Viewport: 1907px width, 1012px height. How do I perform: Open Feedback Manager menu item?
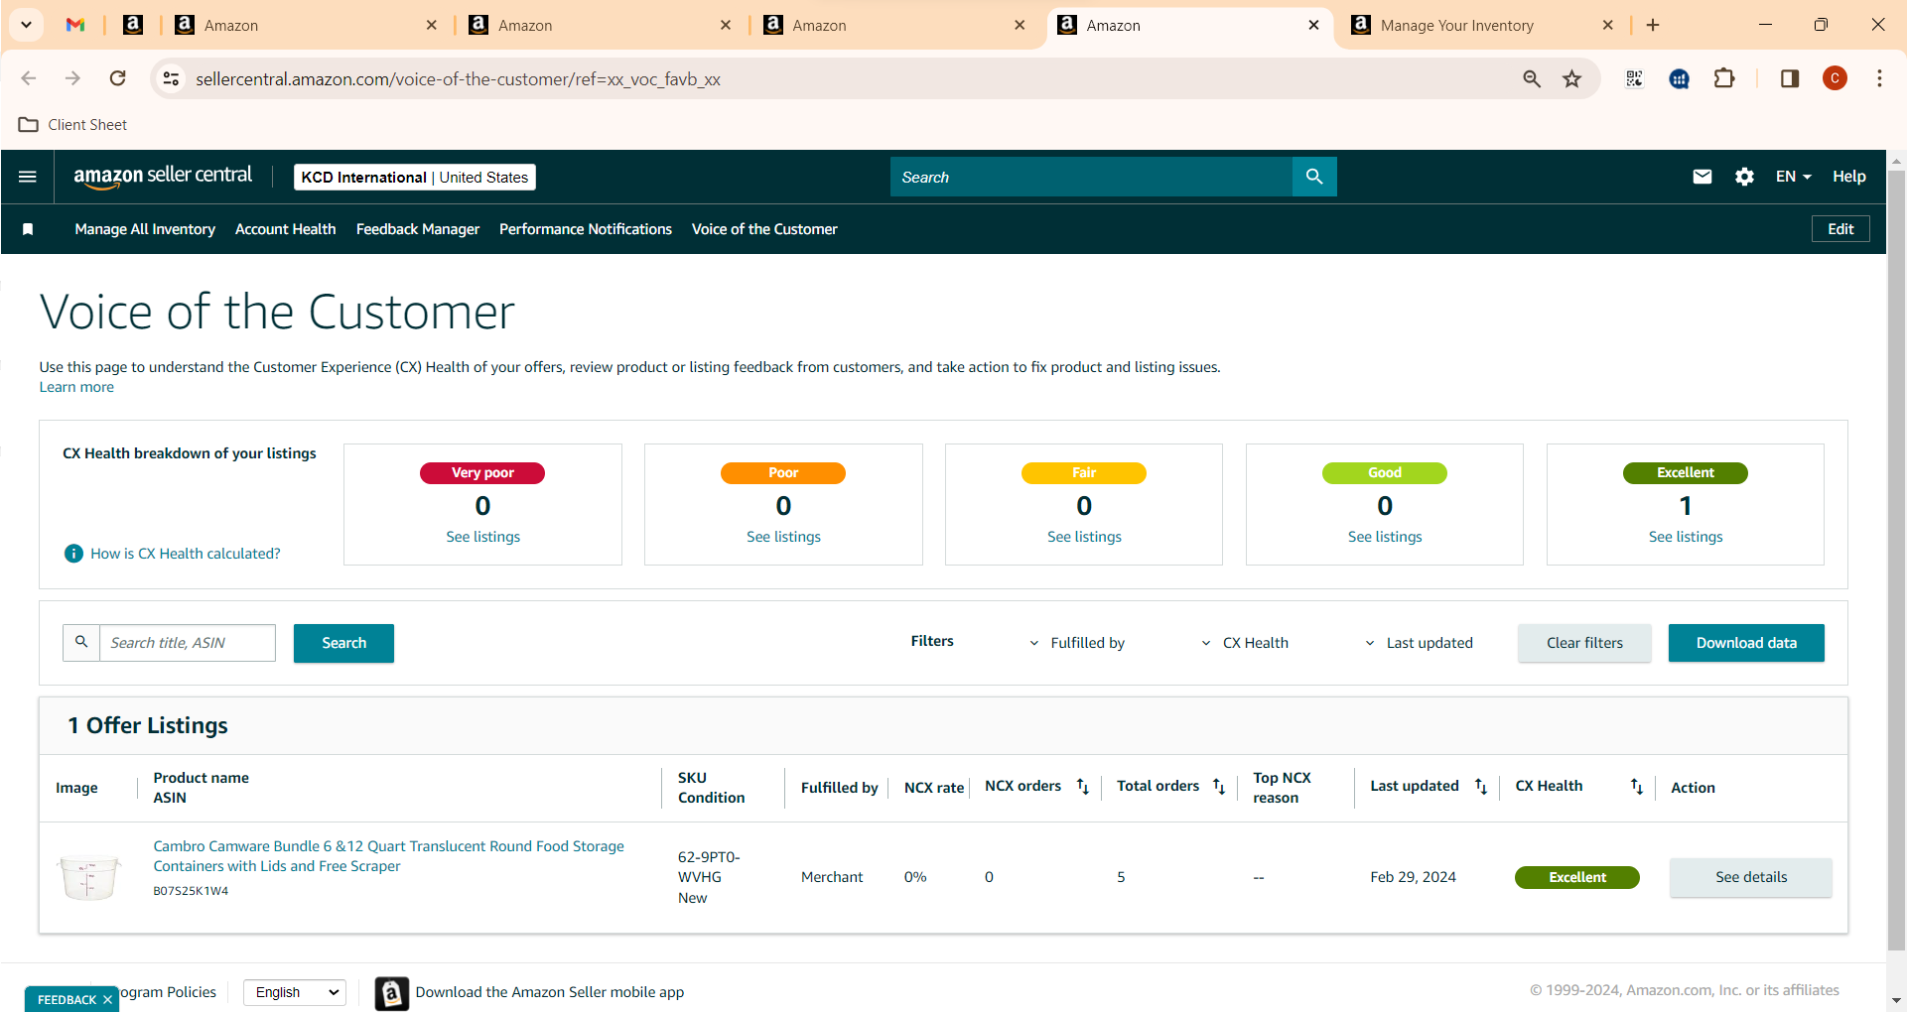click(x=418, y=229)
